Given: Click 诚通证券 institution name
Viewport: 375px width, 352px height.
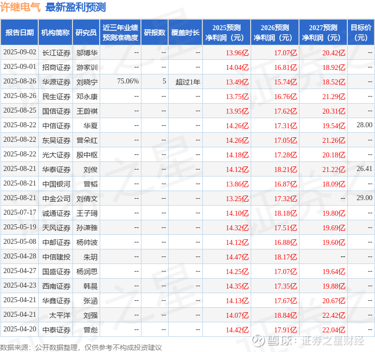Looking at the screenshot, I should [56, 213].
